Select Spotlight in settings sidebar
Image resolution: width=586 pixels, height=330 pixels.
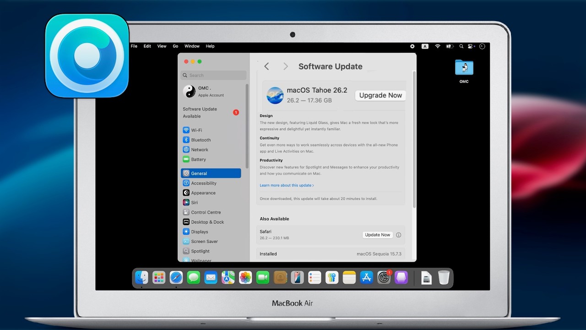tap(211, 251)
